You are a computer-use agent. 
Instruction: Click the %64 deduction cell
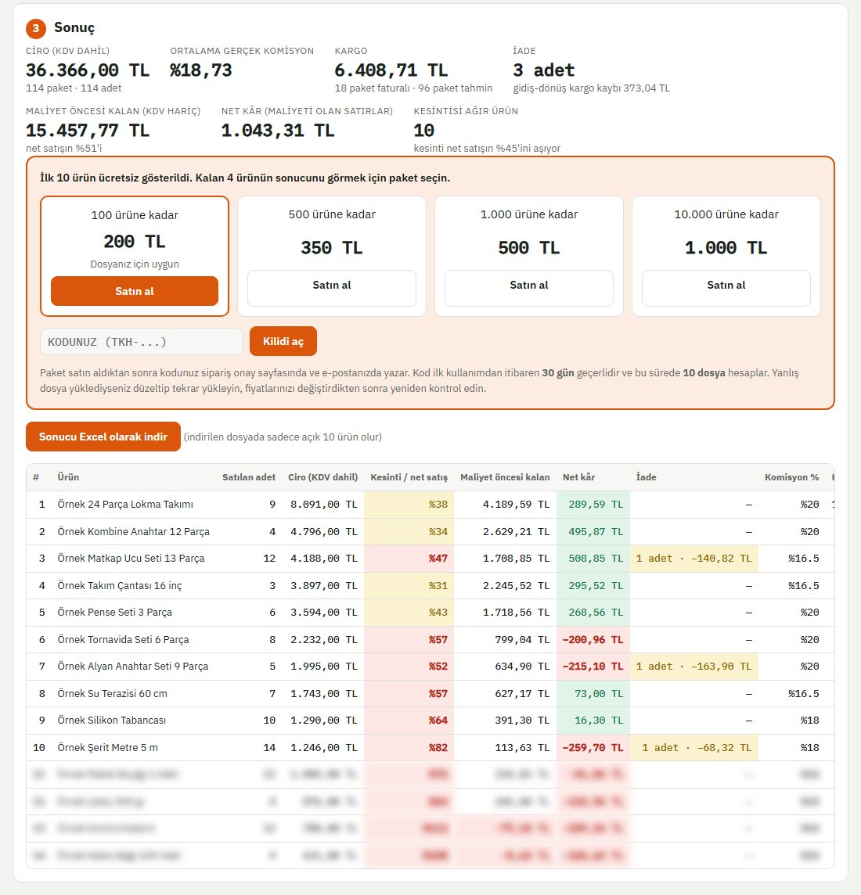point(409,721)
